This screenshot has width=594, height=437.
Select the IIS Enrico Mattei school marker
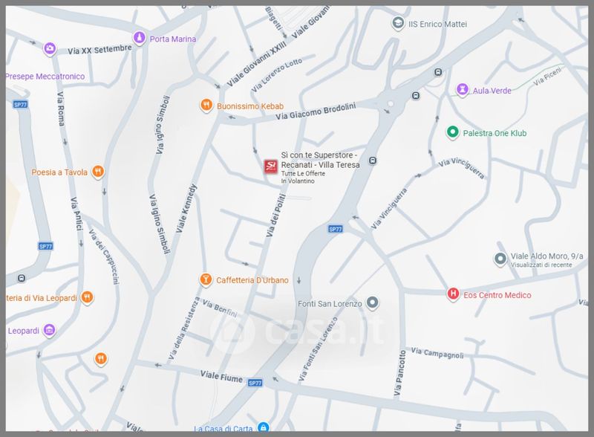[398, 24]
